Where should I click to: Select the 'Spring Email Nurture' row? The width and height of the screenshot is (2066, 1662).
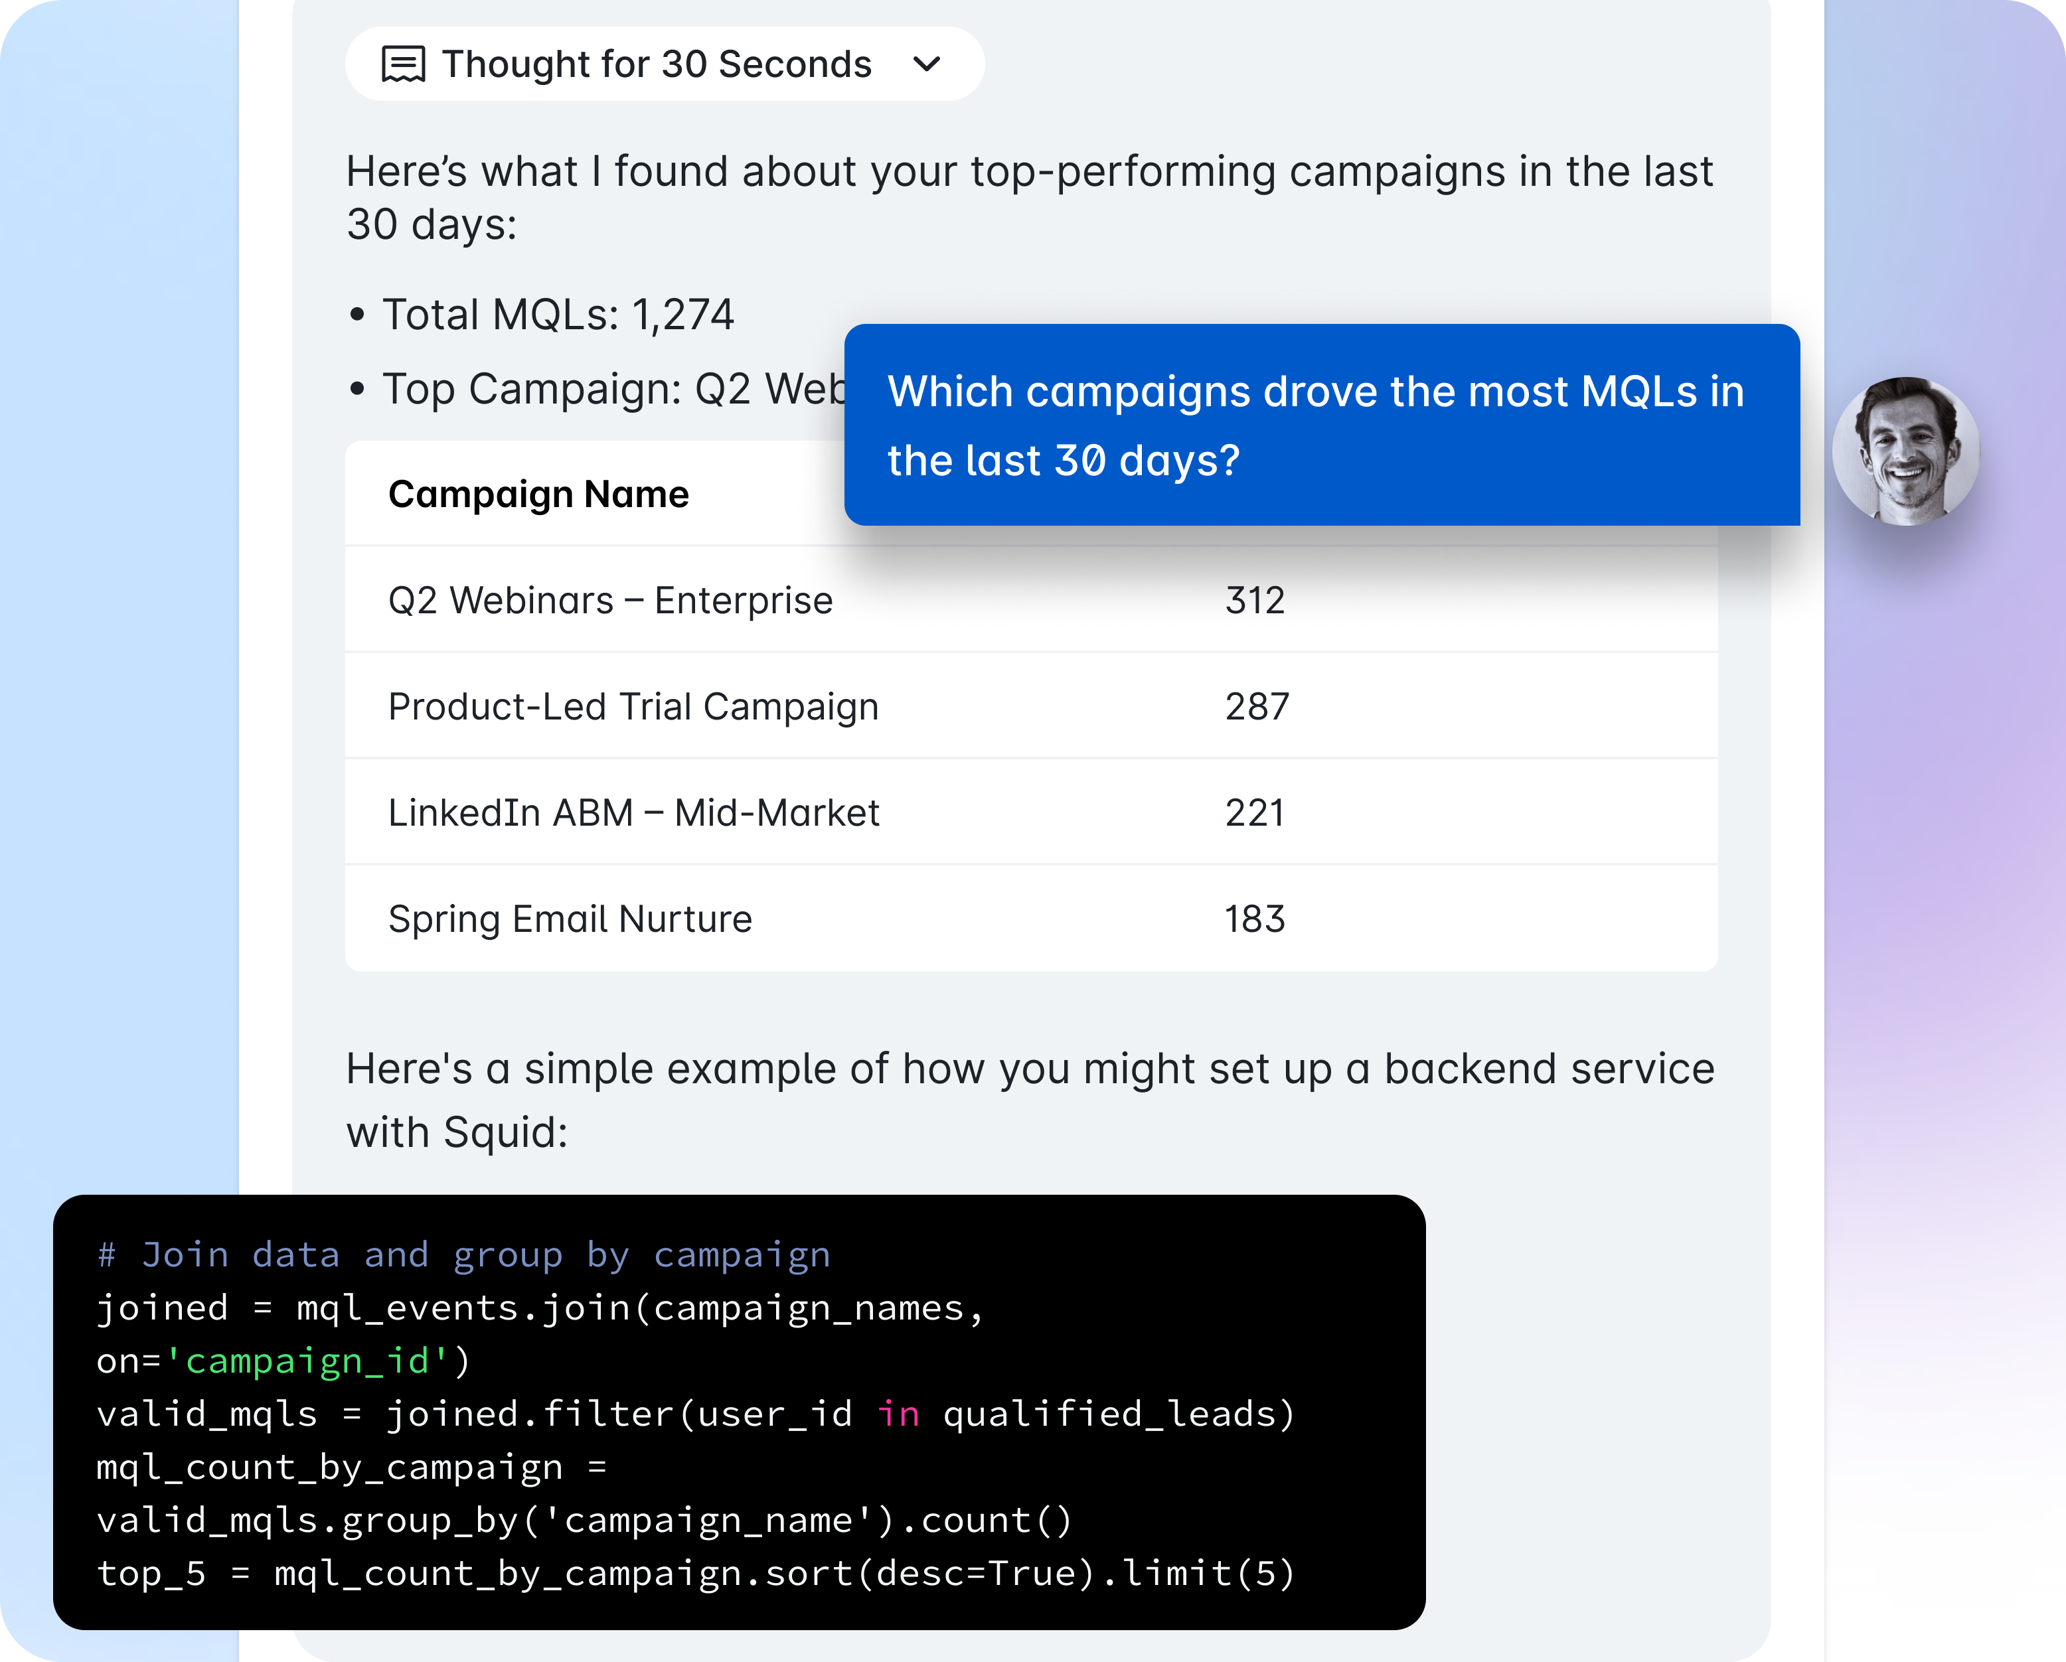click(x=570, y=919)
